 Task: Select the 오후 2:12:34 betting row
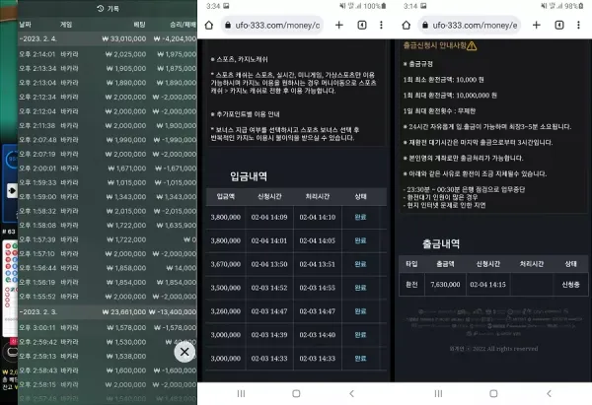[x=108, y=98]
